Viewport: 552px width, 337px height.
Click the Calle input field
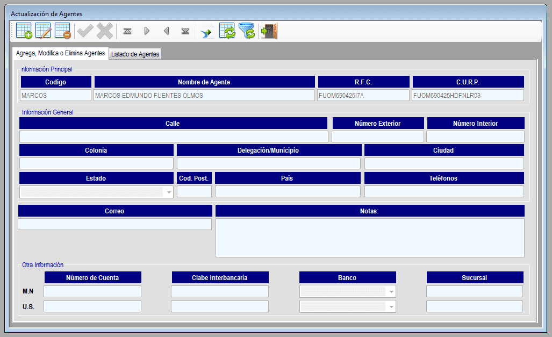coord(174,137)
